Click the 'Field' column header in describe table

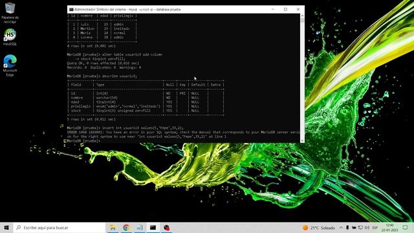click(x=76, y=85)
